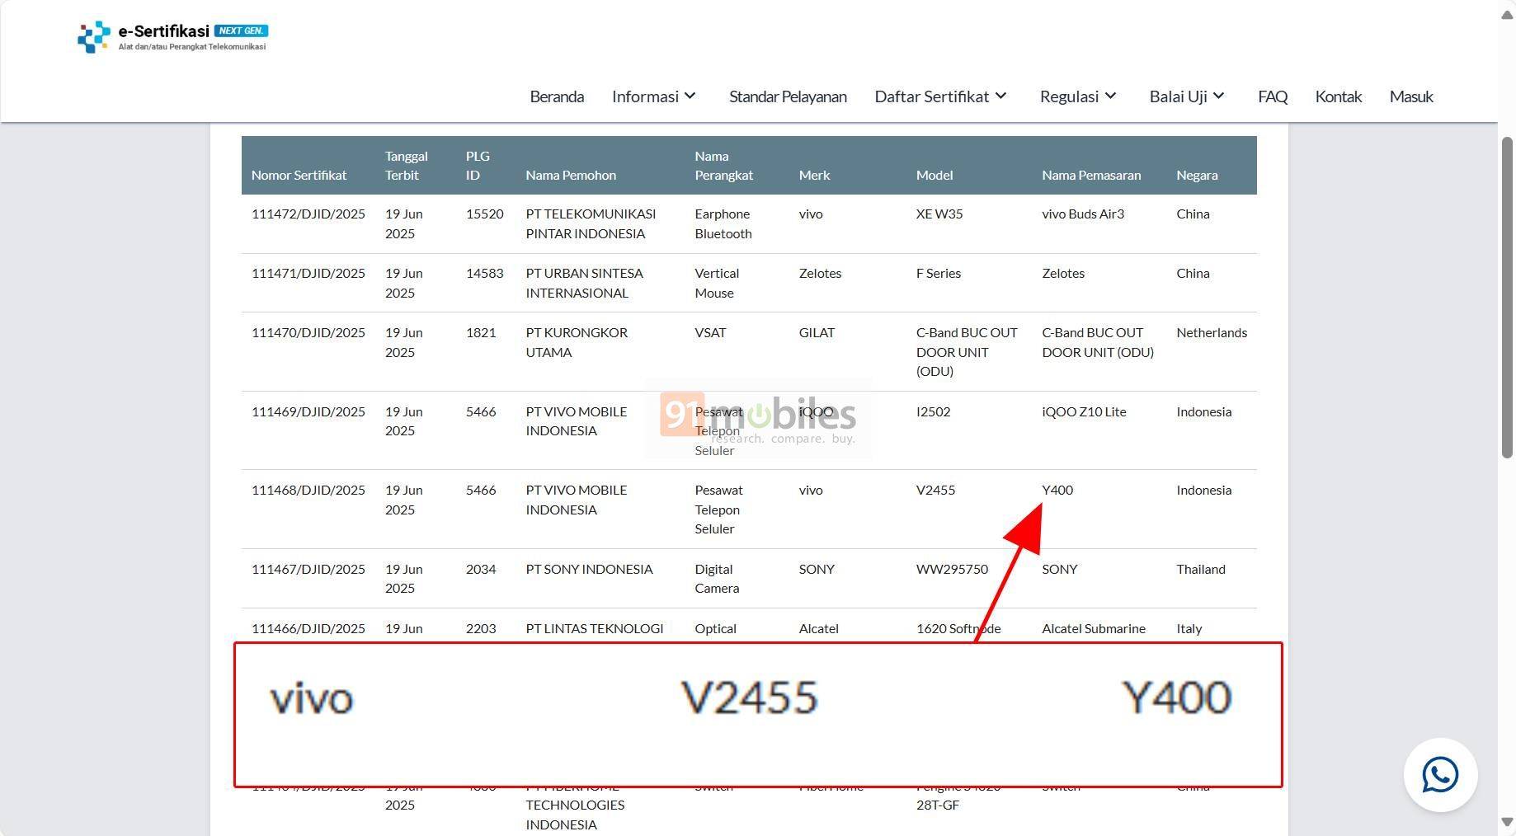Click PLG ID 14583 cell
This screenshot has width=1516, height=836.
(484, 273)
